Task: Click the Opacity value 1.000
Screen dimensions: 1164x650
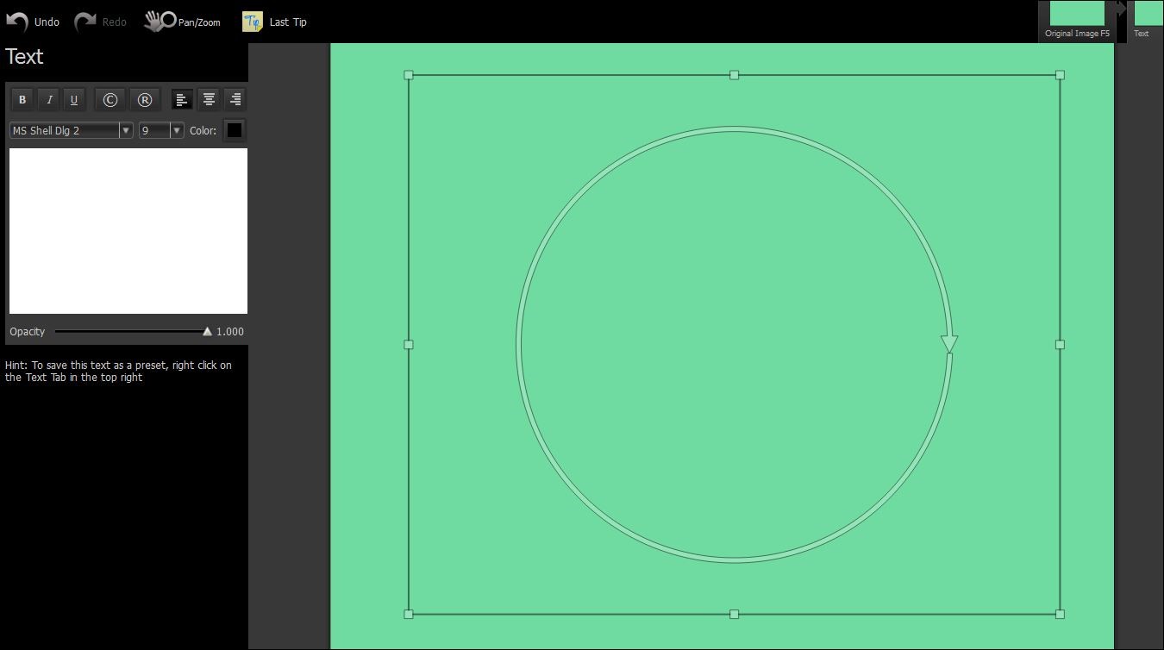Action: click(x=230, y=332)
